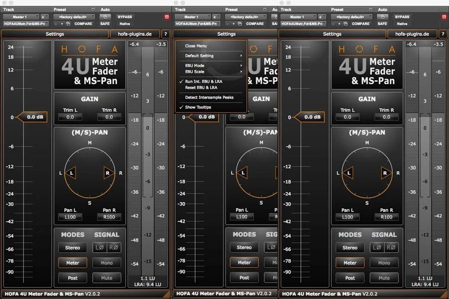The image size is (449, 299).
Task: Enable the LØ left phase invert
Action: 100,247
